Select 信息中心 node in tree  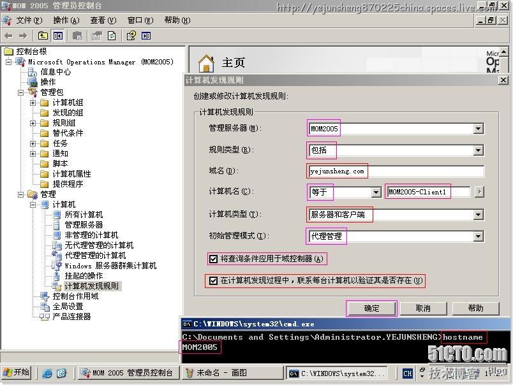56,72
